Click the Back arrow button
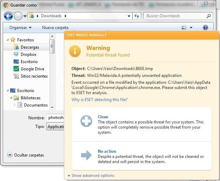Image resolution: width=220 pixels, height=181 pixels. pyautogui.click(x=8, y=16)
